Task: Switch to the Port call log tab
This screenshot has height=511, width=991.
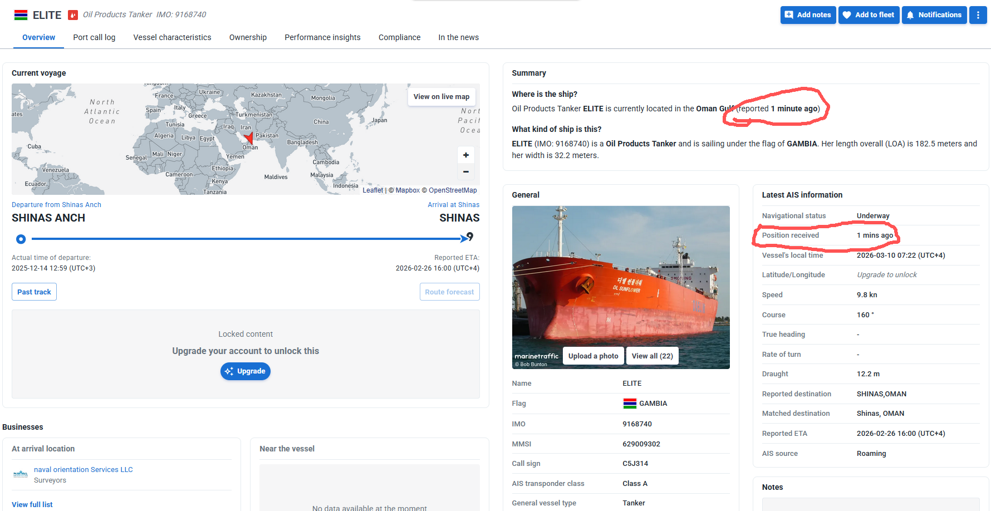Action: [x=94, y=37]
